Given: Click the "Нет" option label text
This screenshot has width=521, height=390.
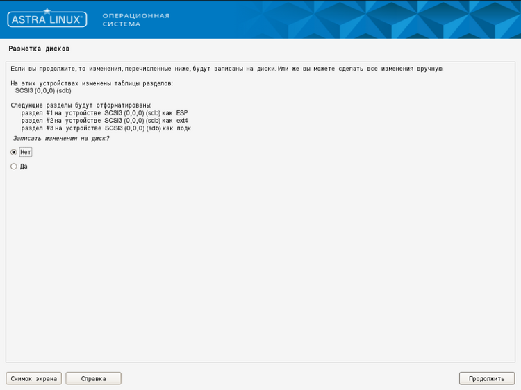Looking at the screenshot, I should coord(26,152).
